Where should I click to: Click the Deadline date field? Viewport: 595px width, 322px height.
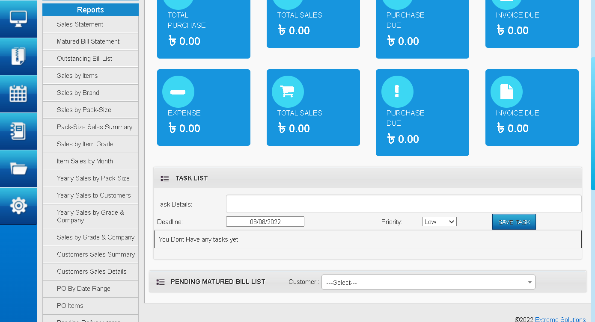[265, 222]
